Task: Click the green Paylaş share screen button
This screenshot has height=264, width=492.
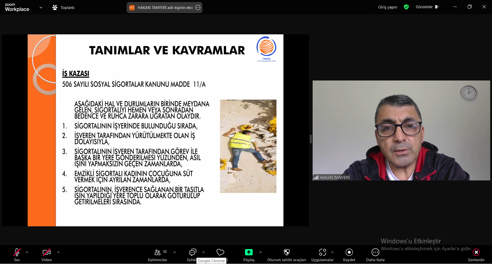Action: 249,252
